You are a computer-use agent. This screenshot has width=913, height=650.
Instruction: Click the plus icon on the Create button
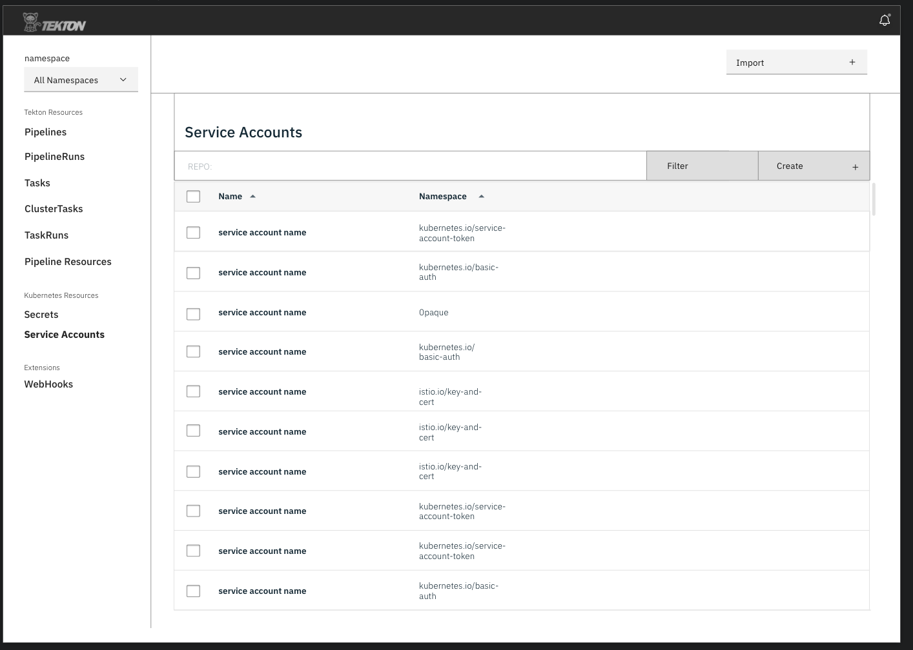[855, 166]
